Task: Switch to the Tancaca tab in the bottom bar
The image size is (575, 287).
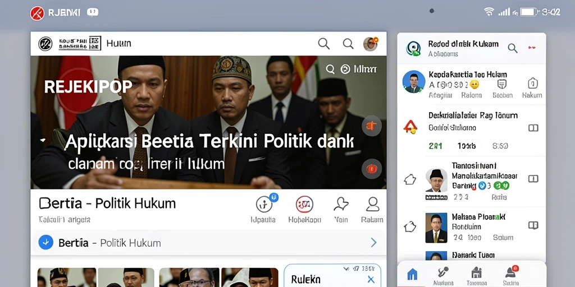Action: 476,276
